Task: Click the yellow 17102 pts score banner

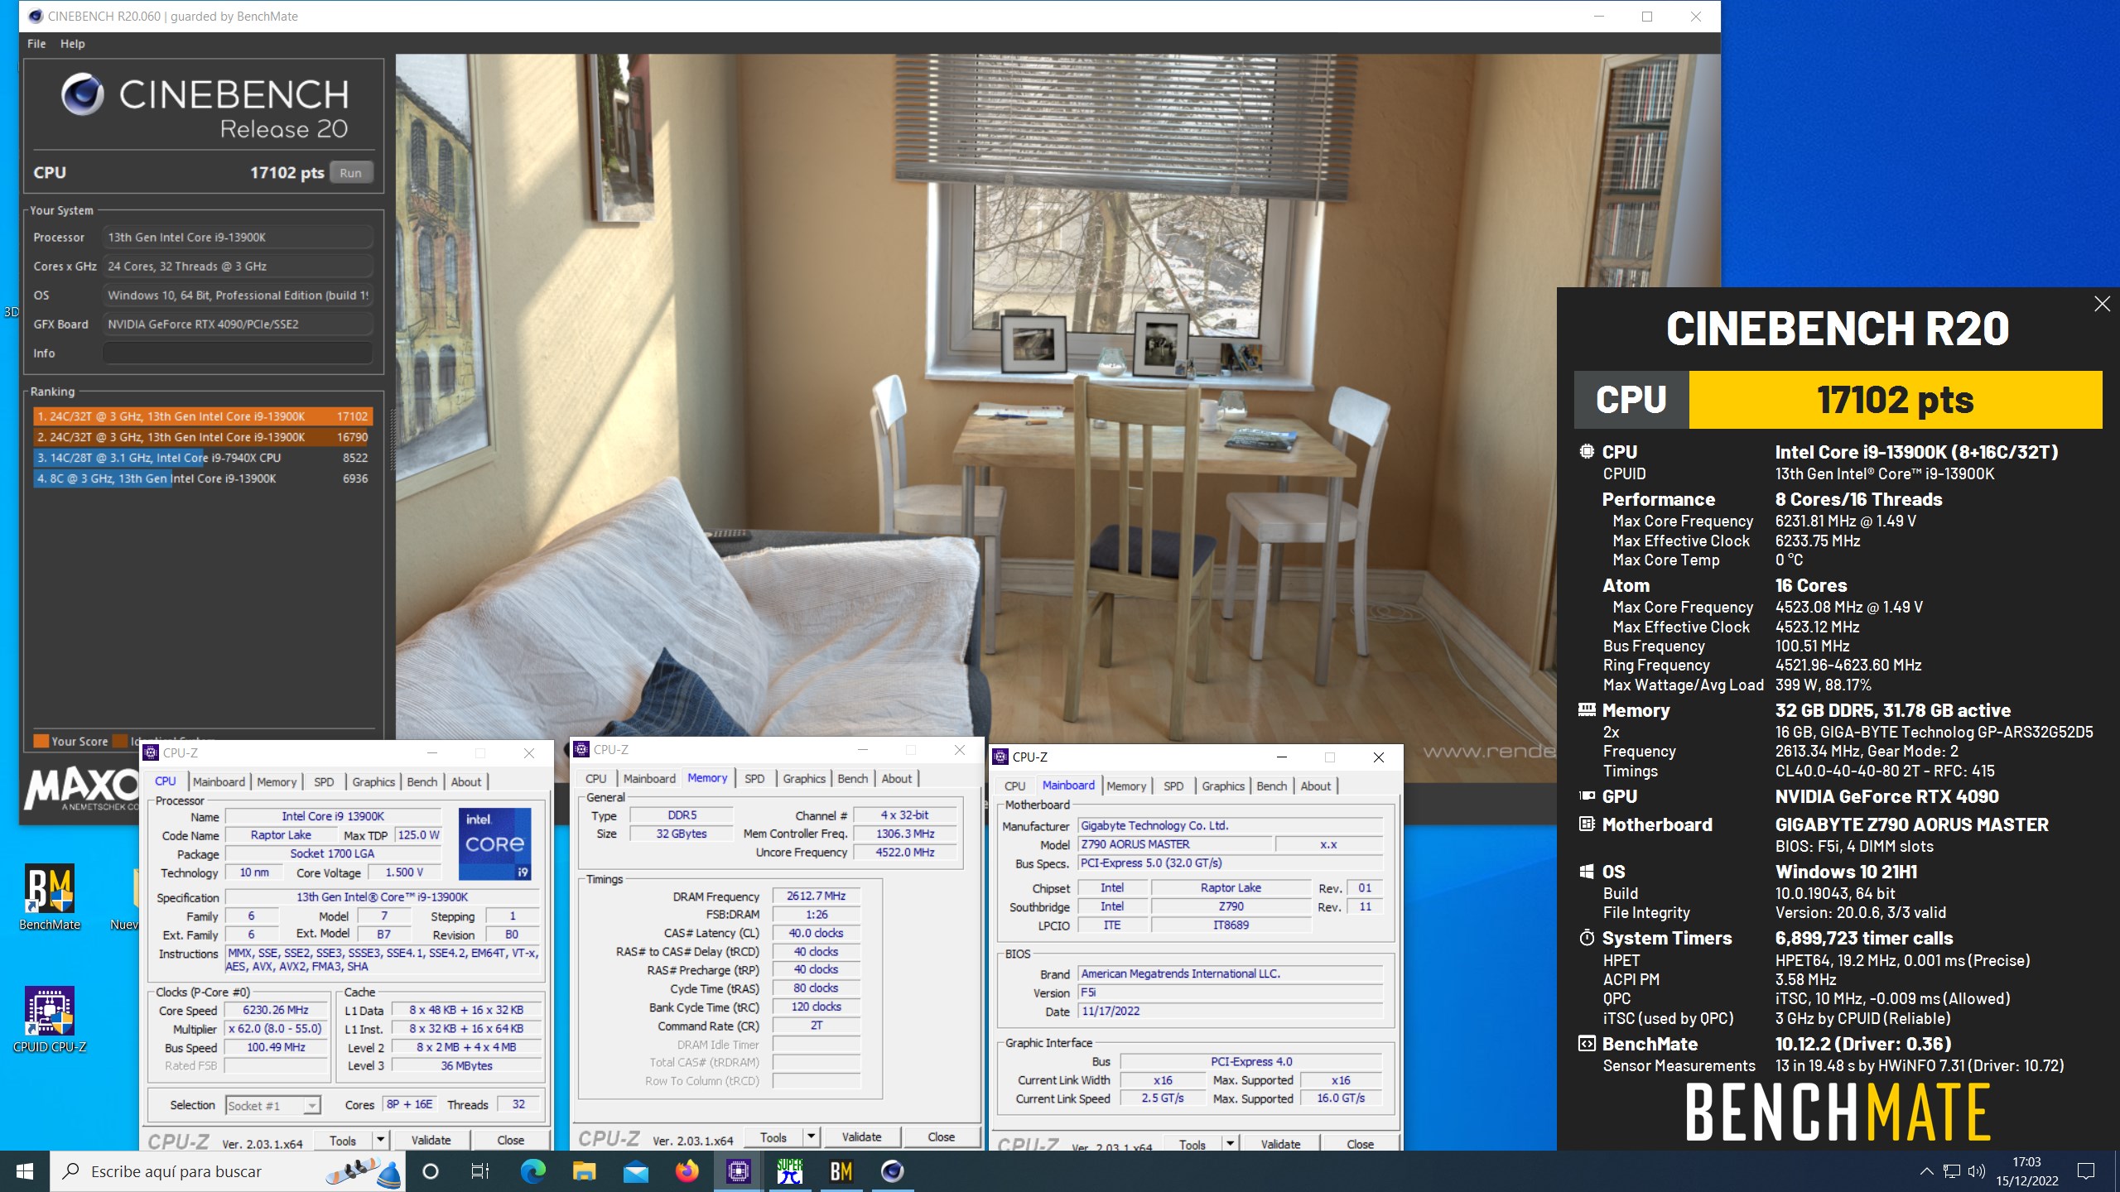Action: pos(1895,400)
